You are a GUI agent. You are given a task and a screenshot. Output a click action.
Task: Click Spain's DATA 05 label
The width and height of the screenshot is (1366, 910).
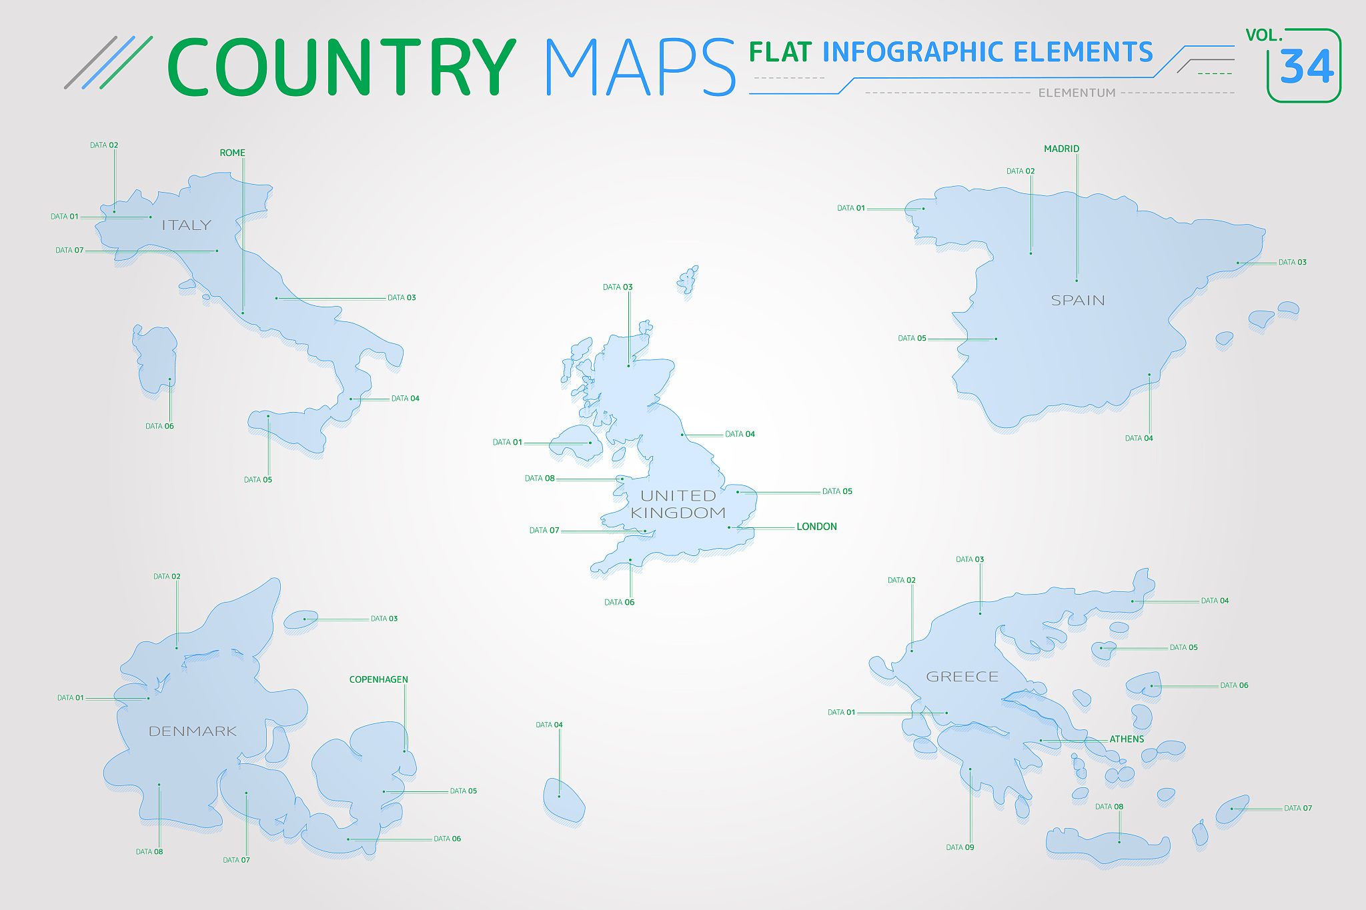click(x=912, y=339)
